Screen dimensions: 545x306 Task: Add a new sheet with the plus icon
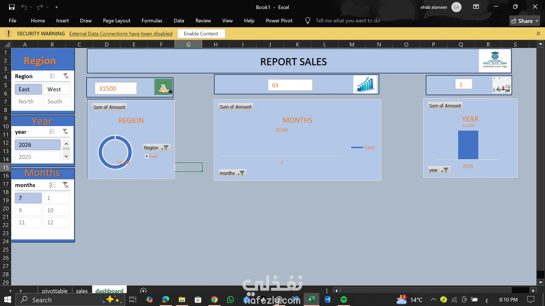click(x=143, y=291)
